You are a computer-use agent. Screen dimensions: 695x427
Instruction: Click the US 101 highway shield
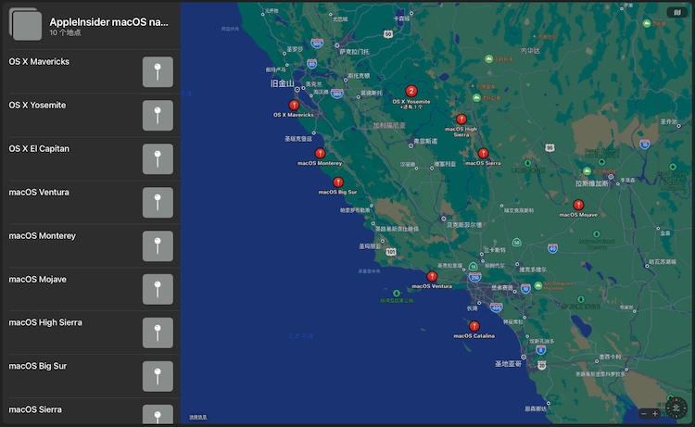pos(391,252)
